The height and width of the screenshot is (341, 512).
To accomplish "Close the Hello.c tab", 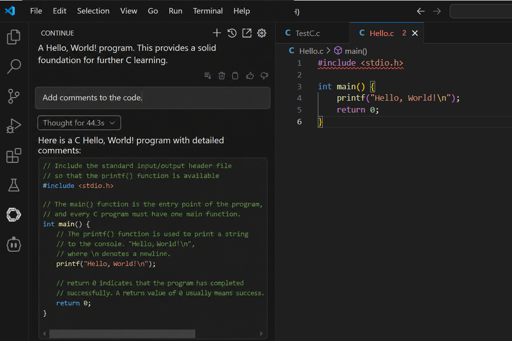I will click(415, 33).
